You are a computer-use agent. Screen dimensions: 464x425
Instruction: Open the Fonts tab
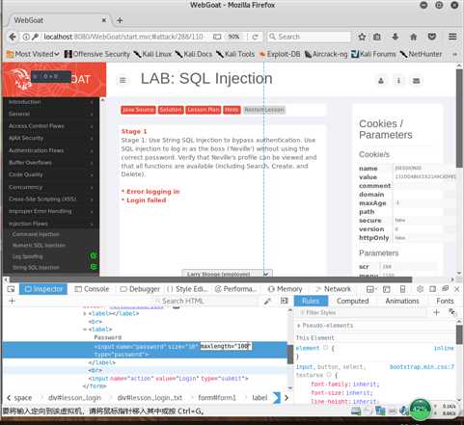point(445,301)
